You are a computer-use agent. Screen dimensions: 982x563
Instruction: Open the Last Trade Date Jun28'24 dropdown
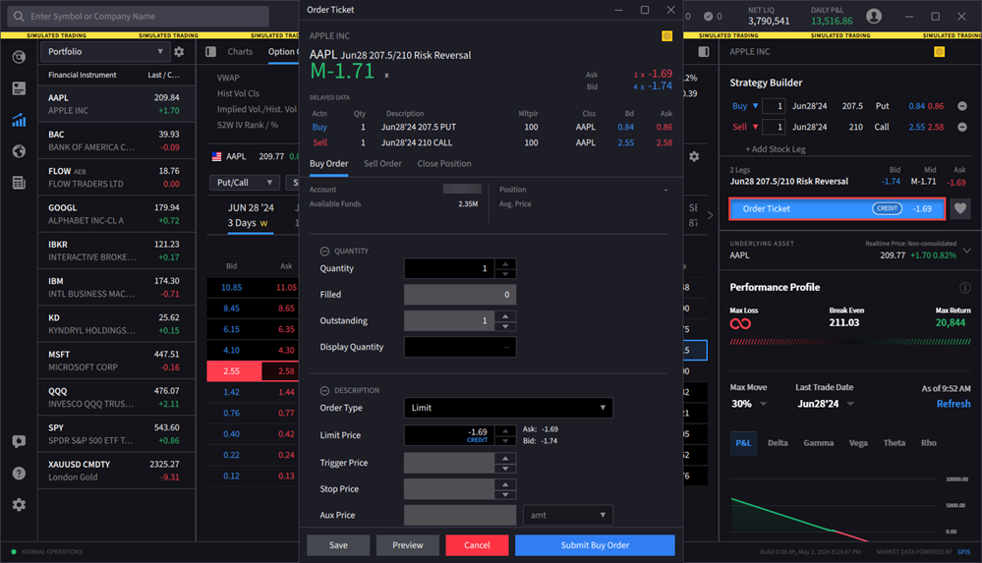(825, 404)
